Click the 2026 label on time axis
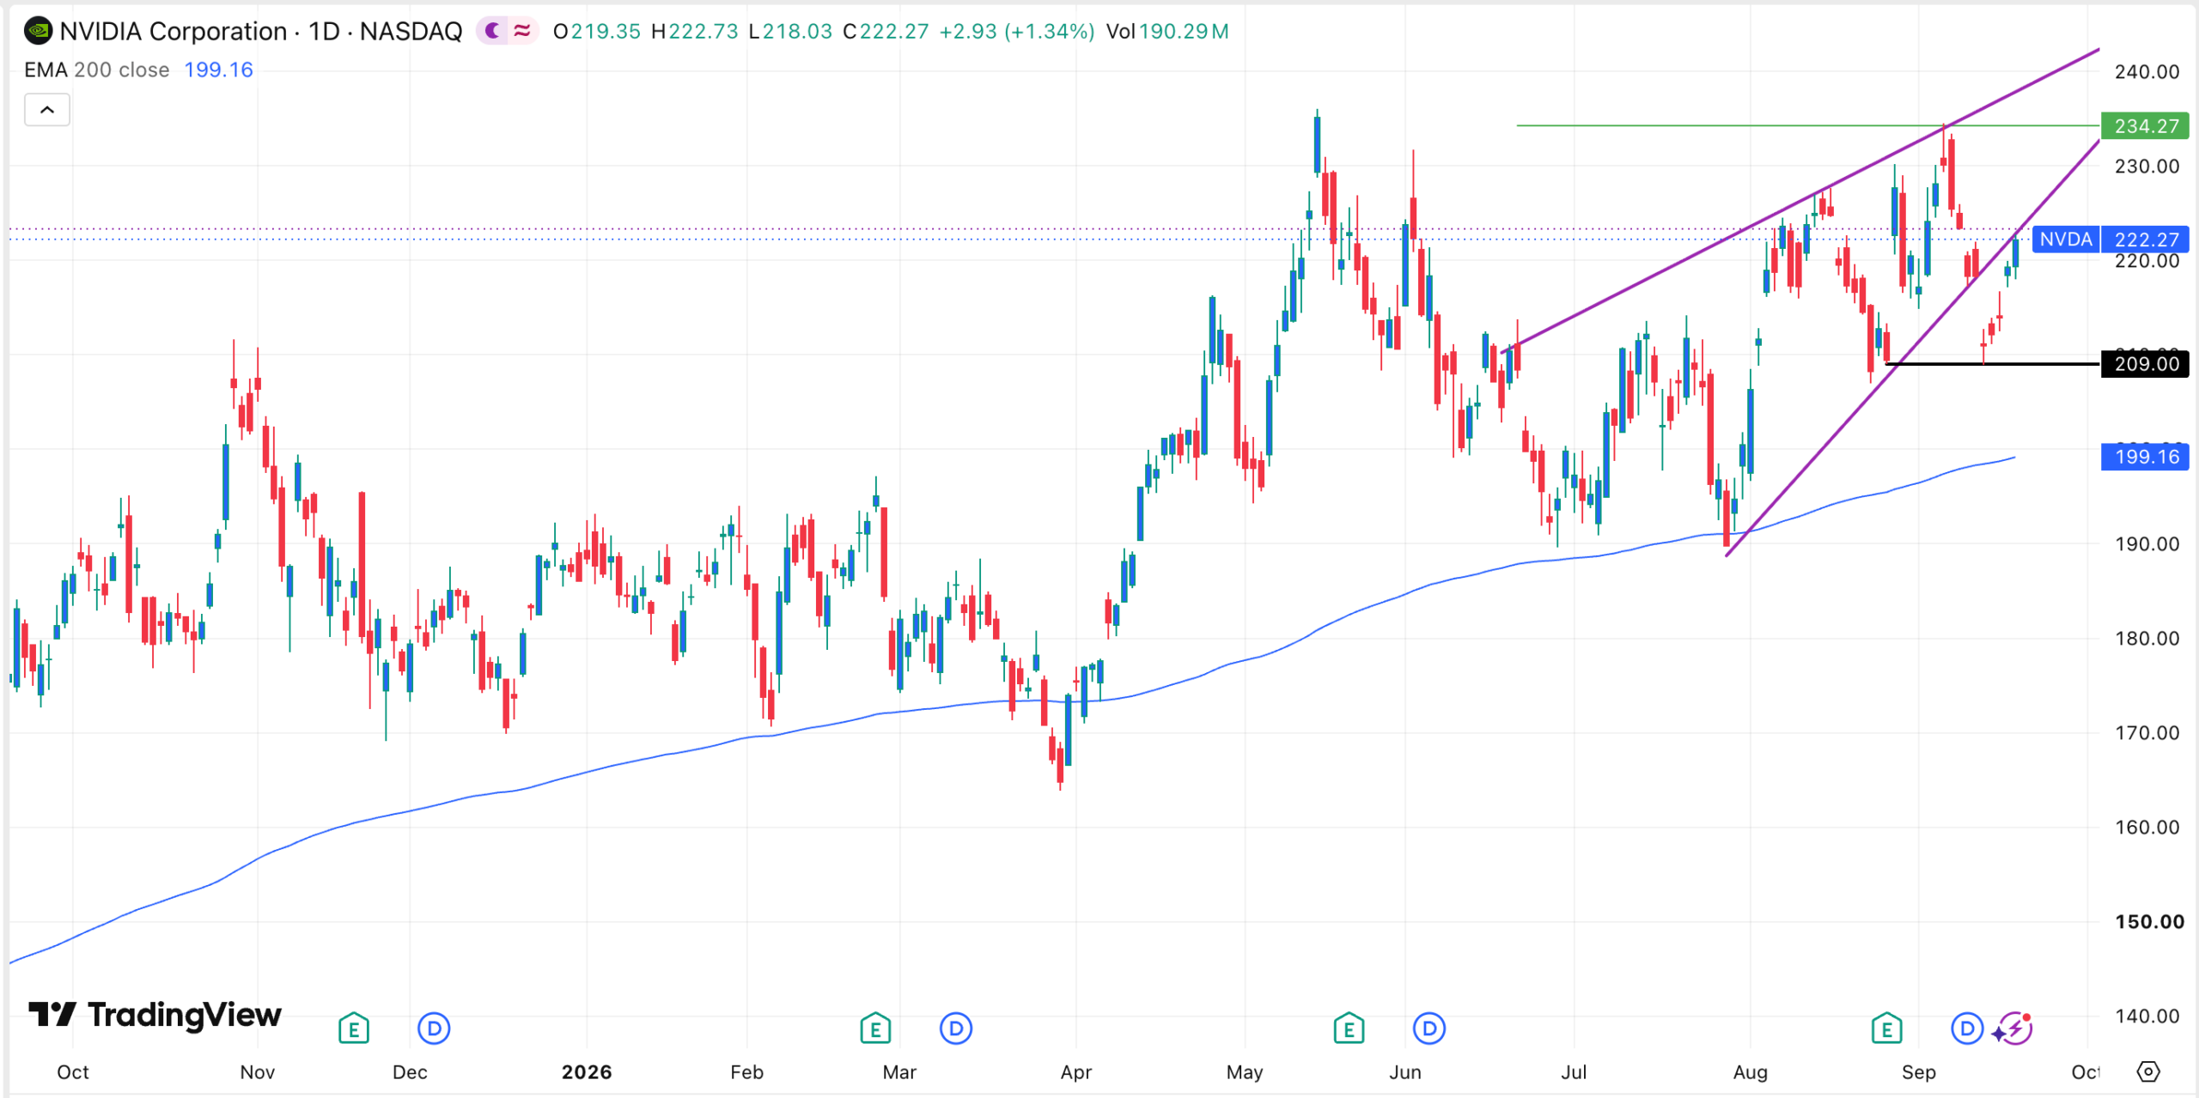 point(587,1072)
